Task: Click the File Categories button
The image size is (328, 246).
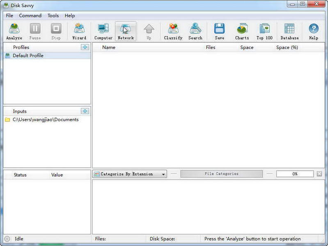Action: point(222,174)
